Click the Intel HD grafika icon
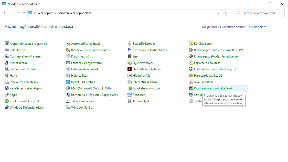Image resolution: width=288 pixels, height=162 pixels. pyautogui.click(x=68, y=82)
